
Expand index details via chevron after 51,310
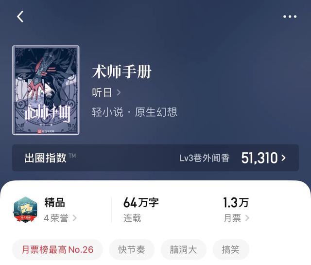click(x=284, y=158)
